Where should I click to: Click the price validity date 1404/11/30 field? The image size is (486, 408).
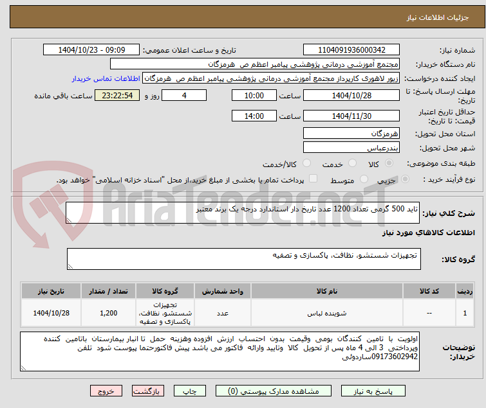pyautogui.click(x=351, y=116)
